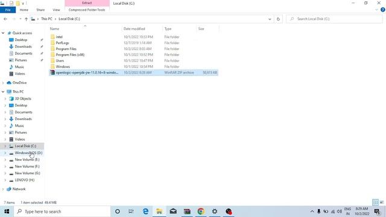
Task: Open Intel folder
Action: (x=59, y=37)
